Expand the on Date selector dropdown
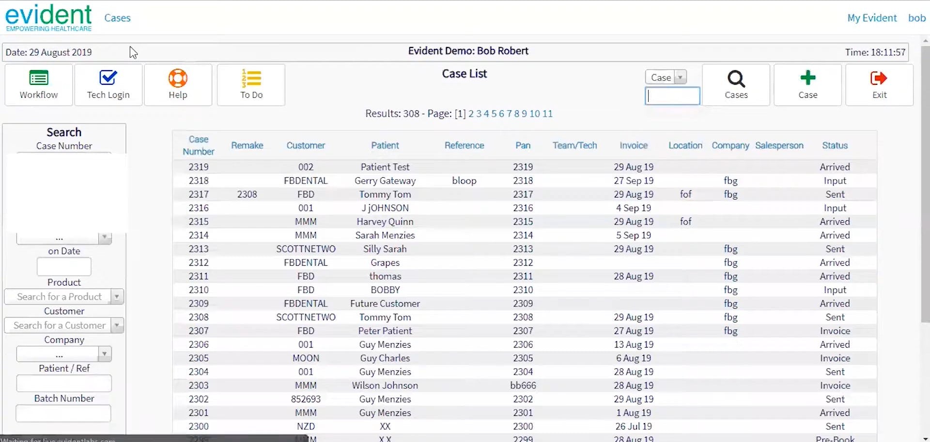The width and height of the screenshot is (930, 442). [x=105, y=238]
